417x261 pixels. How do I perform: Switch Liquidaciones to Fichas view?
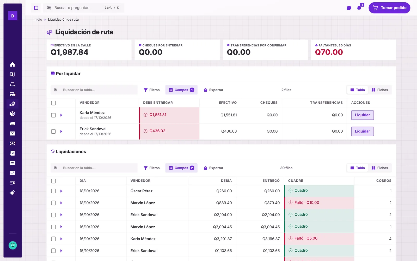[x=380, y=168]
